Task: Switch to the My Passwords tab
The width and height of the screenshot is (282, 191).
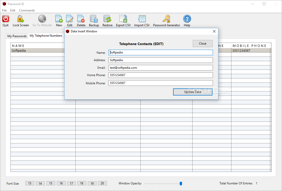Action: point(17,36)
